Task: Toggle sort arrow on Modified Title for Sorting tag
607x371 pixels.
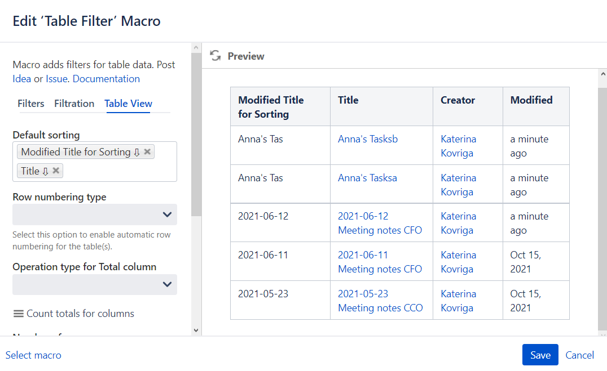Action: pos(137,152)
